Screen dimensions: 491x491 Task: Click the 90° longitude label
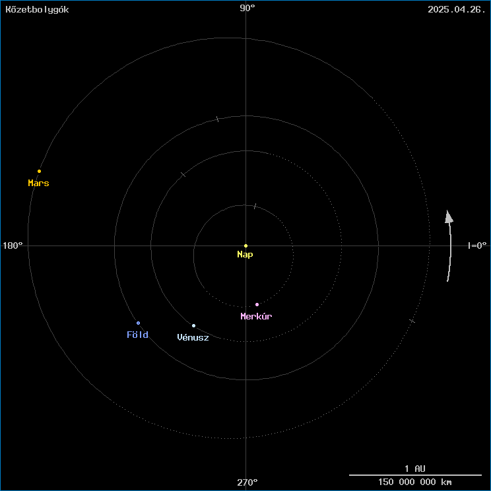click(247, 9)
